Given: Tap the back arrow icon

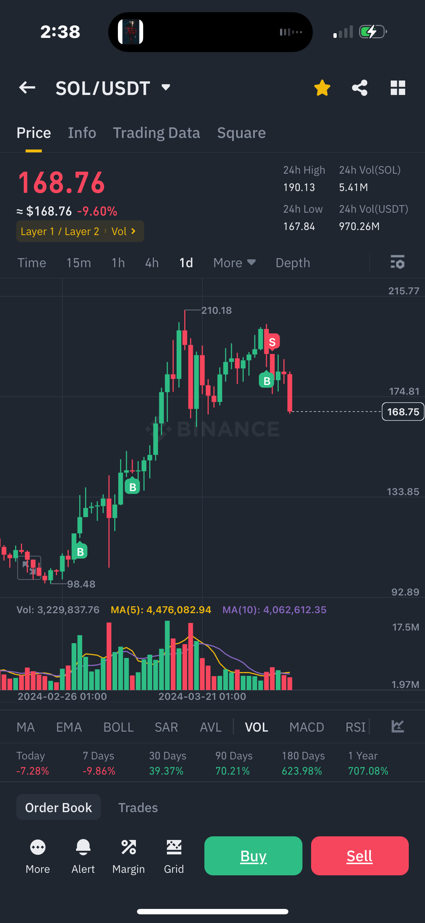Looking at the screenshot, I should pyautogui.click(x=27, y=87).
